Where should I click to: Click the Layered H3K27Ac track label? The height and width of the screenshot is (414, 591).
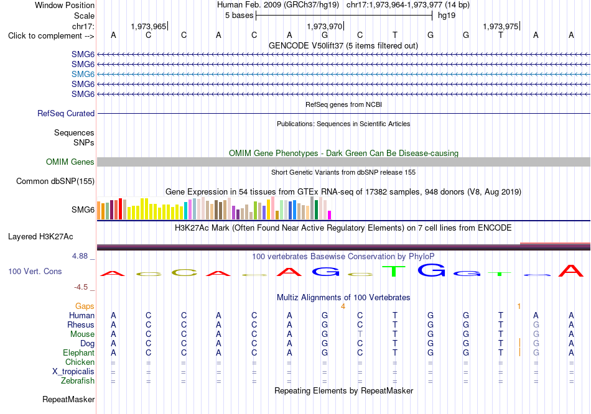tap(40, 237)
